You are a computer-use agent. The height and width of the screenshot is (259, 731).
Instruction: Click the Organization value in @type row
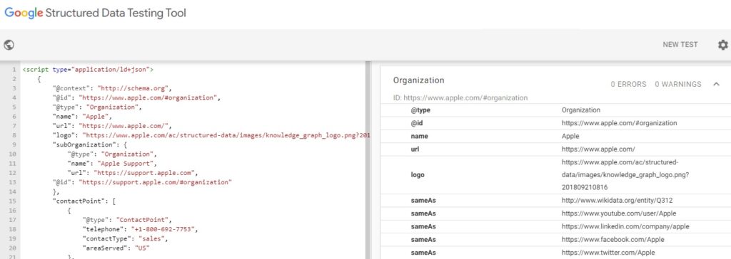[581, 110]
